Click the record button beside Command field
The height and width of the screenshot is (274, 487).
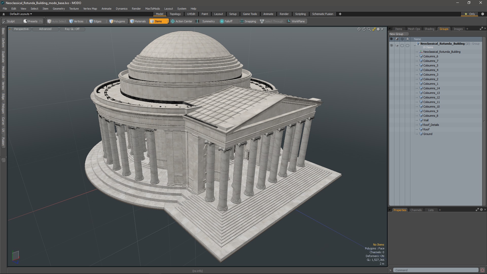pyautogui.click(x=482, y=270)
